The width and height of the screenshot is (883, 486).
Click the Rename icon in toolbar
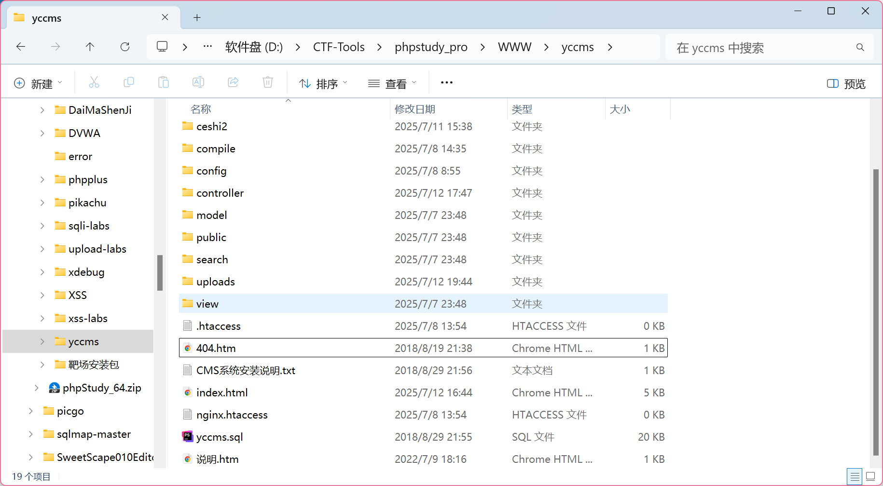198,82
